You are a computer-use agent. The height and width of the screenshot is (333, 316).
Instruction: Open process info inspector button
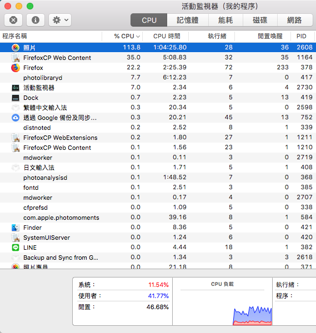pyautogui.click(x=36, y=20)
